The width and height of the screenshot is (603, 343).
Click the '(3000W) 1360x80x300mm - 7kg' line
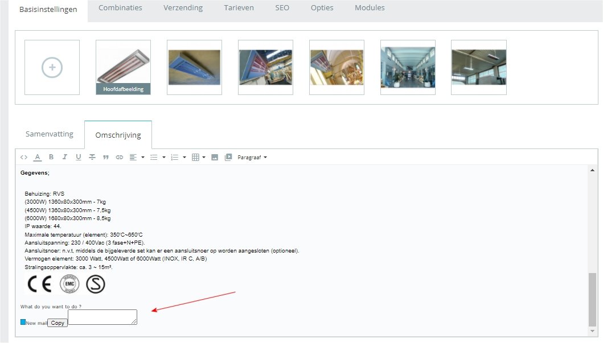click(x=65, y=202)
